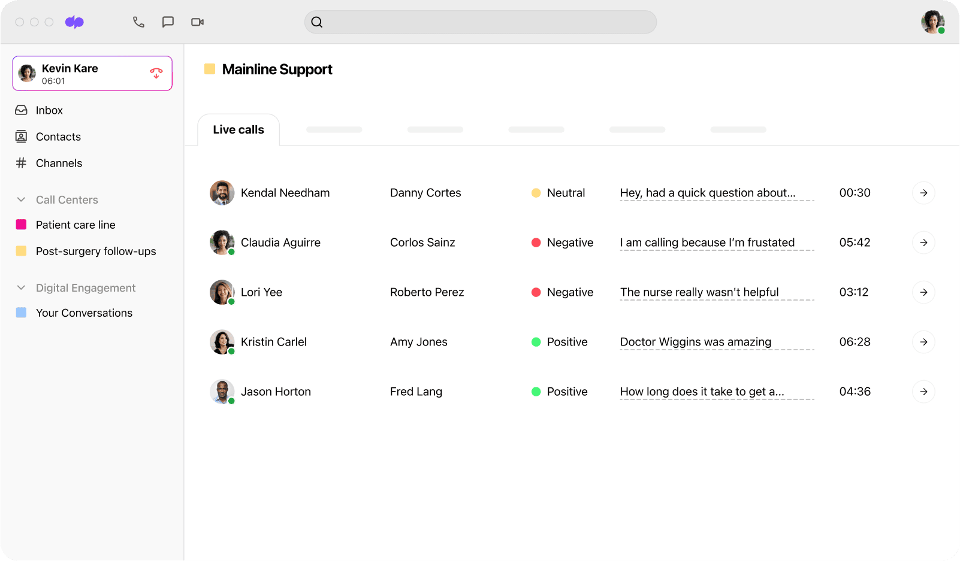
Task: Toggle the Negative sentiment dot on Lori Yee's call
Action: coord(536,292)
